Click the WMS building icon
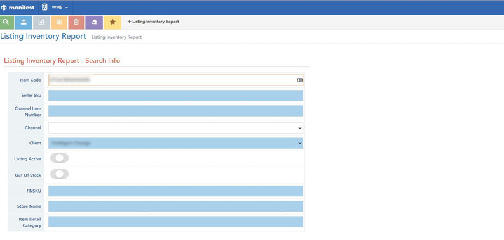 coord(44,8)
